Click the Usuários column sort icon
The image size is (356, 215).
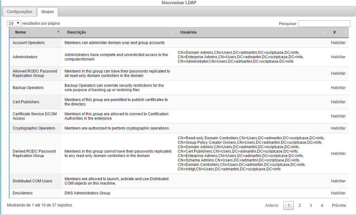click(325, 32)
